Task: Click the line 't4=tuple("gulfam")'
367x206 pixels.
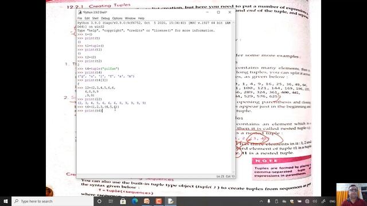Action: pyautogui.click(x=102, y=69)
